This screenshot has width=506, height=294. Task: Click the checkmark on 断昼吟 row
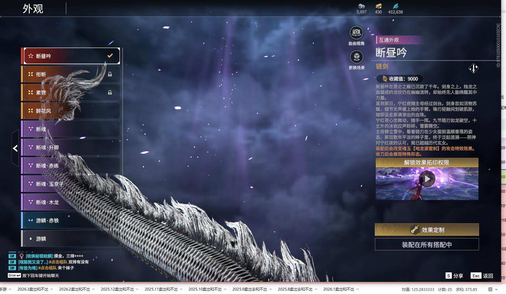click(x=110, y=56)
